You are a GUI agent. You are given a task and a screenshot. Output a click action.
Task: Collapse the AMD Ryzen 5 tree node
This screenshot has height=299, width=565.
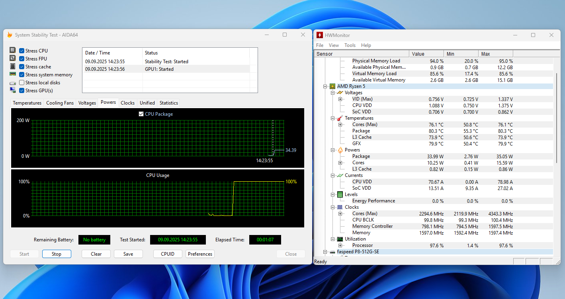(x=326, y=86)
